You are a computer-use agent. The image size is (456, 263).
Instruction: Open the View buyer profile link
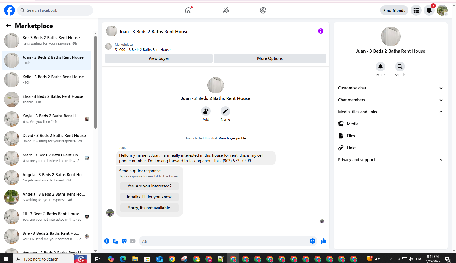(232, 138)
